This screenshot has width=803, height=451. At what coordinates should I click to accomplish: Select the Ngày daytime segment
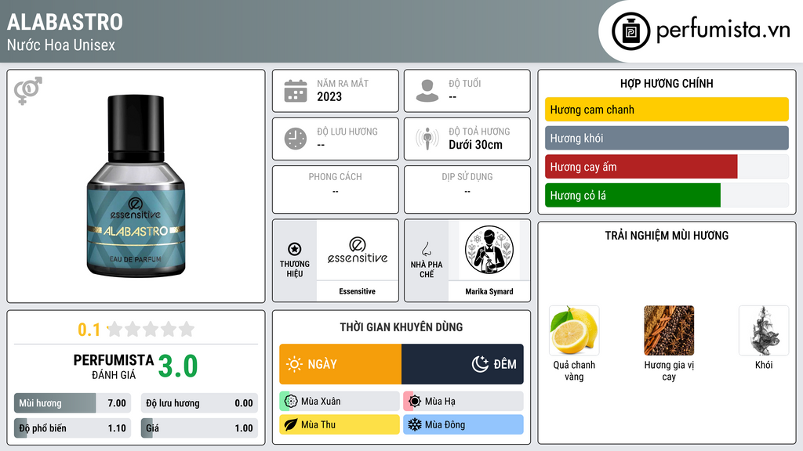340,364
